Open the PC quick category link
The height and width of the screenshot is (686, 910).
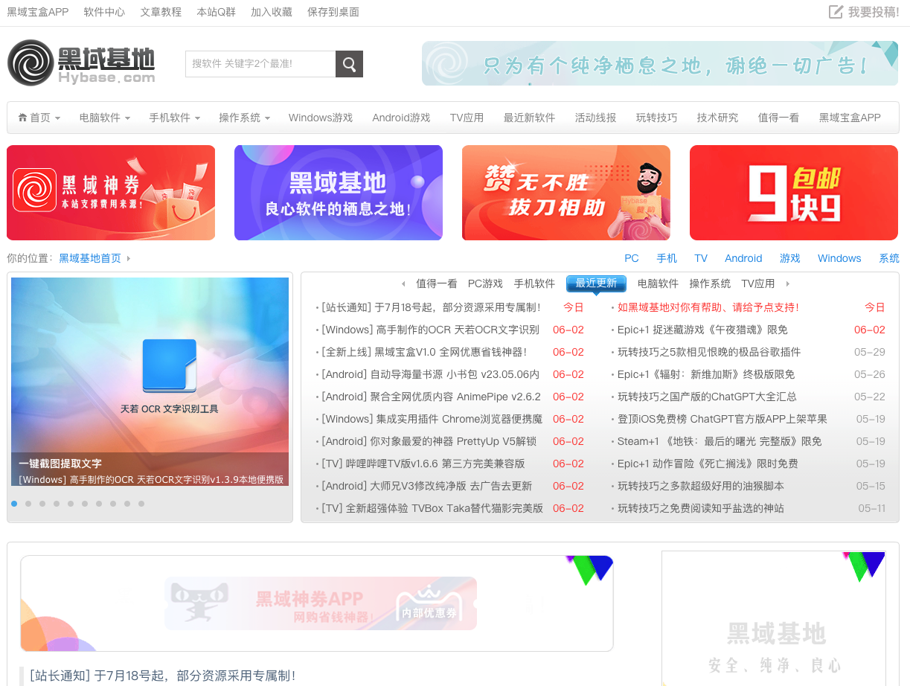(632, 258)
